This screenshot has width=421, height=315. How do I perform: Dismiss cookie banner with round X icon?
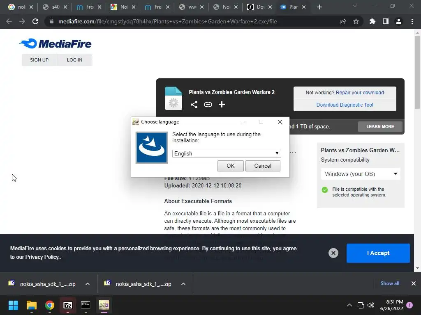tap(333, 253)
